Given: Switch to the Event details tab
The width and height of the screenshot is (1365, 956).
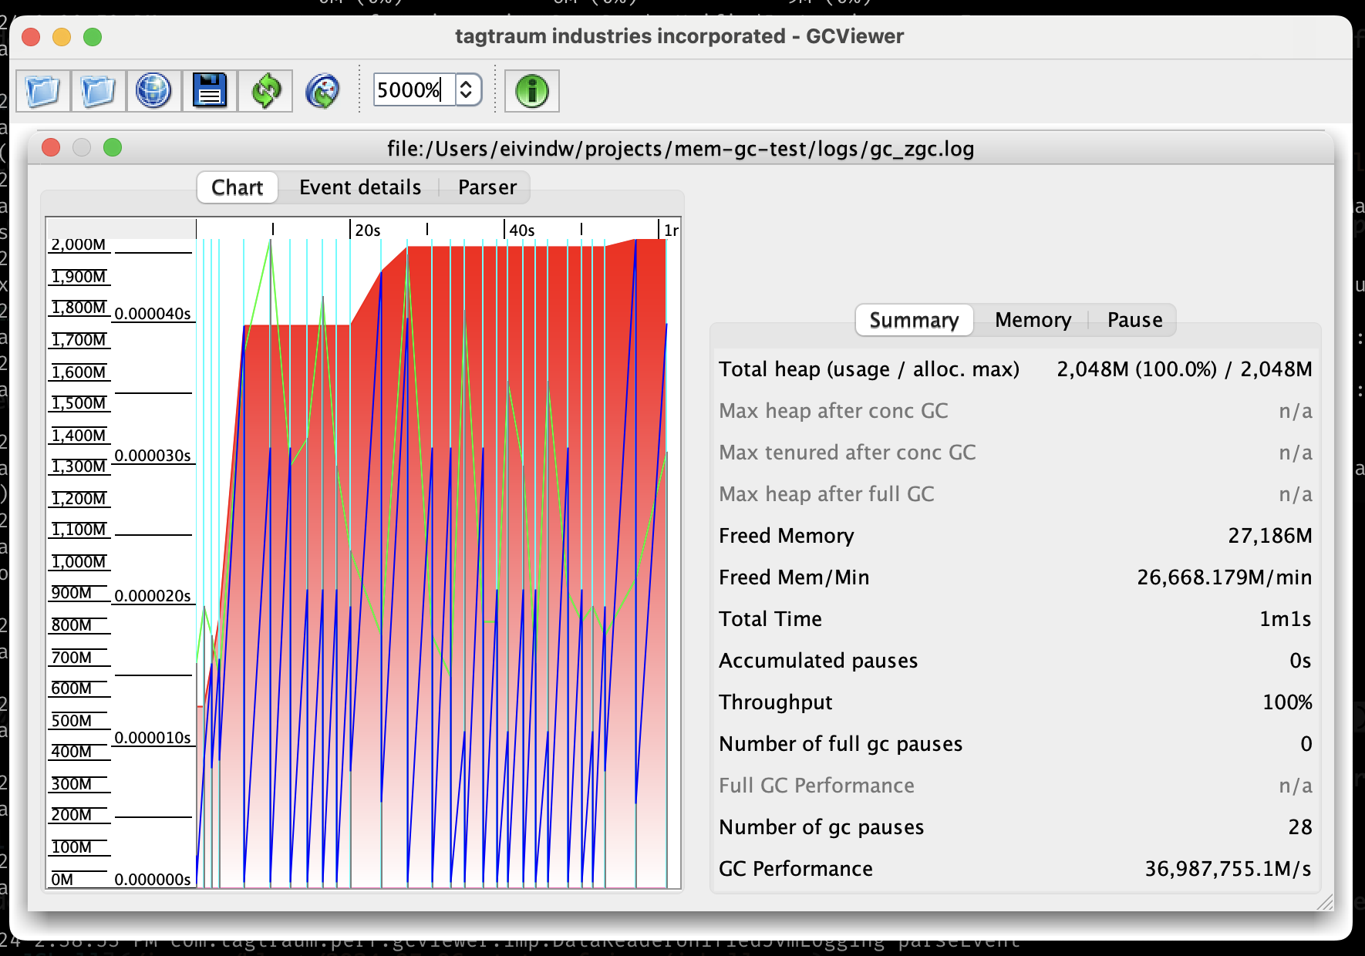Looking at the screenshot, I should point(359,187).
